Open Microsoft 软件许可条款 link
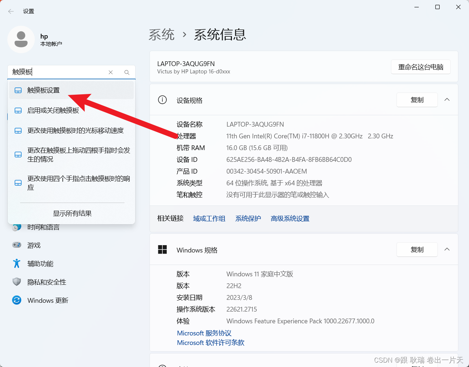The width and height of the screenshot is (469, 367). (x=211, y=343)
